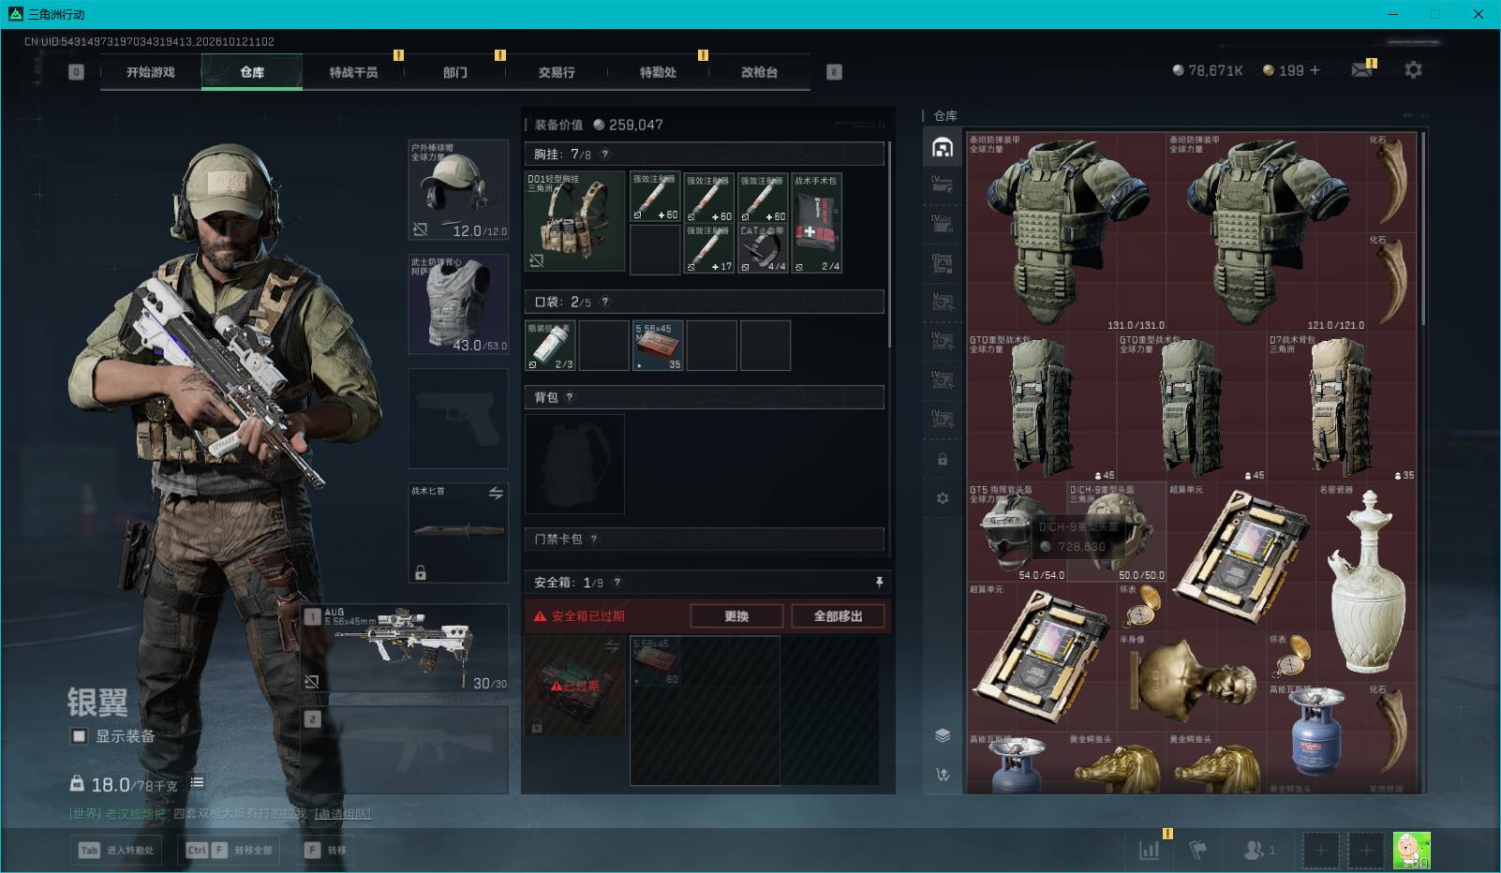The width and height of the screenshot is (1501, 873).
Task: Open the 改枪台 tab
Action: [x=759, y=72]
